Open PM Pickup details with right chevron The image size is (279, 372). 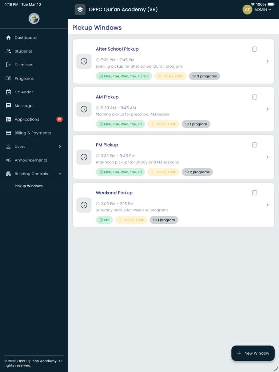267,157
